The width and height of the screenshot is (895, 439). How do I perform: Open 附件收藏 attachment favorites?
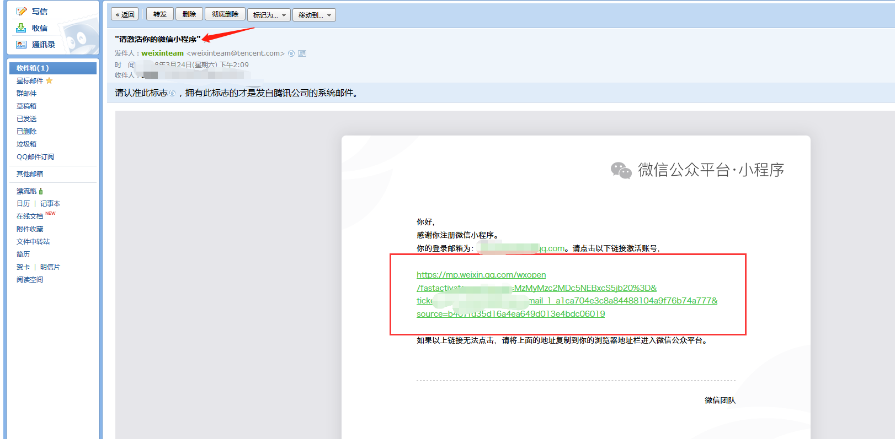point(30,229)
